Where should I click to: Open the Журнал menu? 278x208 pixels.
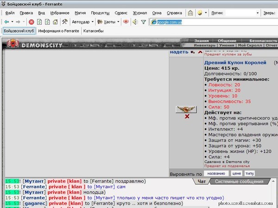[x=140, y=13]
